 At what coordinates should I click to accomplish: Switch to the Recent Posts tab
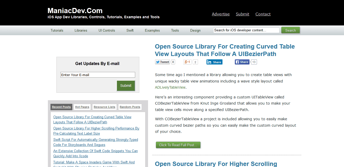click(x=61, y=107)
